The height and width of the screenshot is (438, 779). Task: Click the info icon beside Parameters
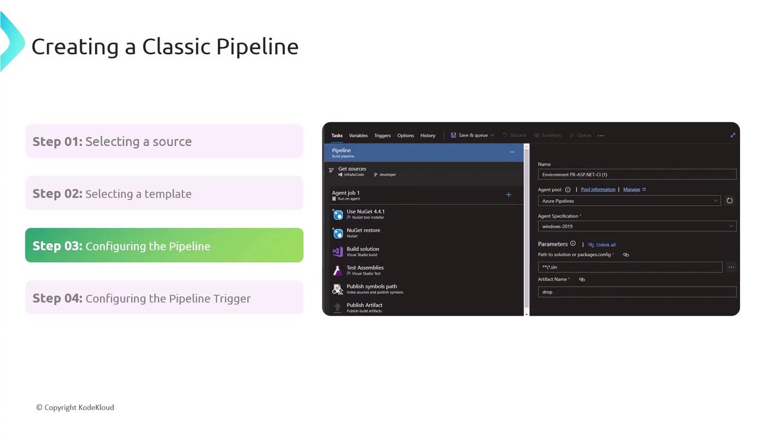coord(573,244)
